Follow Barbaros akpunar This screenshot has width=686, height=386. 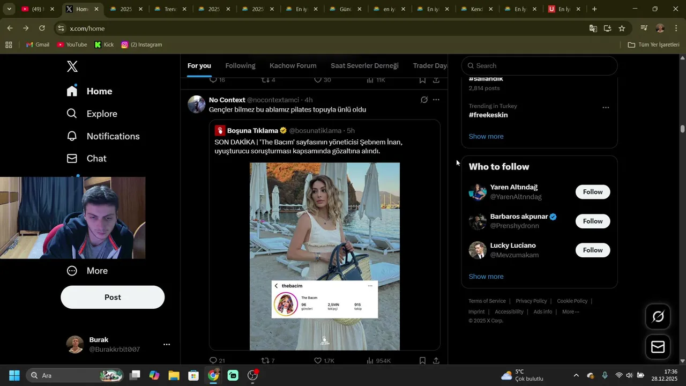[x=593, y=221]
